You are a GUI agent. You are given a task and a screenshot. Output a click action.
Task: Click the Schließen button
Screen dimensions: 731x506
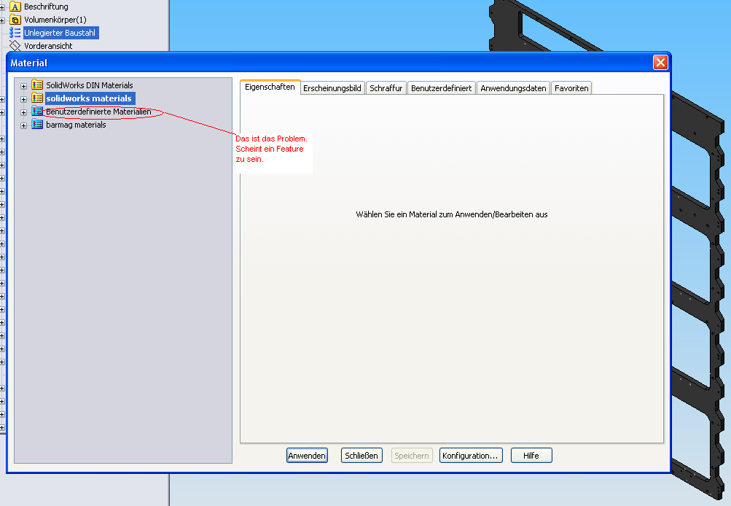coord(361,456)
